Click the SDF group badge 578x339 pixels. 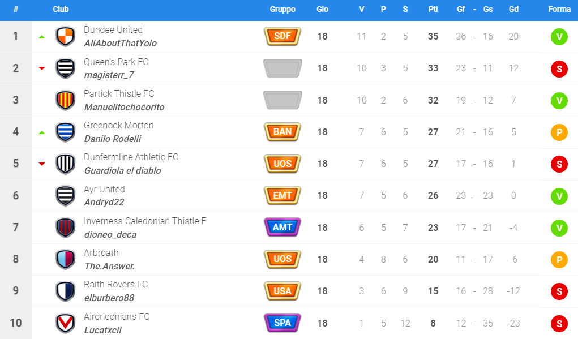coord(282,37)
